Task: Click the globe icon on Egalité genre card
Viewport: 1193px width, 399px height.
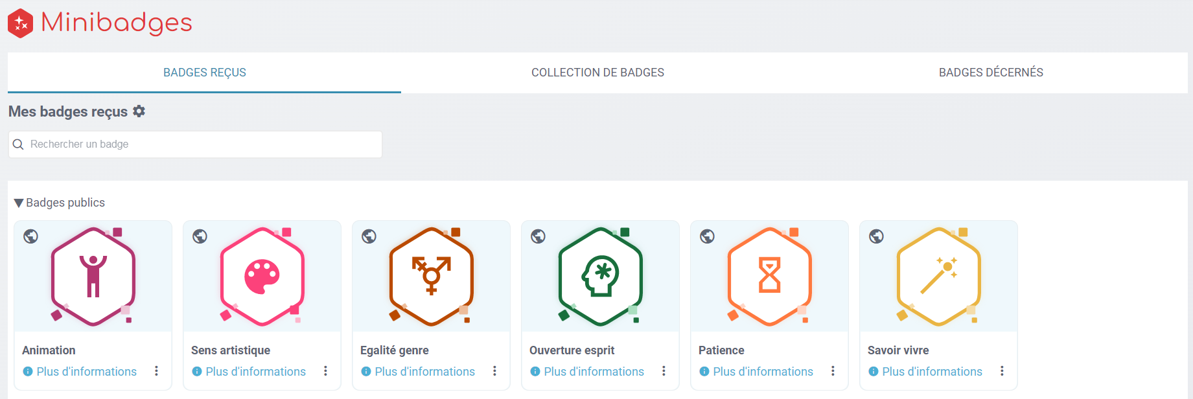Action: [369, 236]
